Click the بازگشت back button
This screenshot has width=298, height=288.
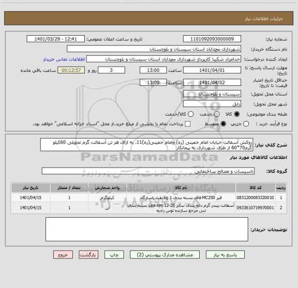[x=88, y=254]
